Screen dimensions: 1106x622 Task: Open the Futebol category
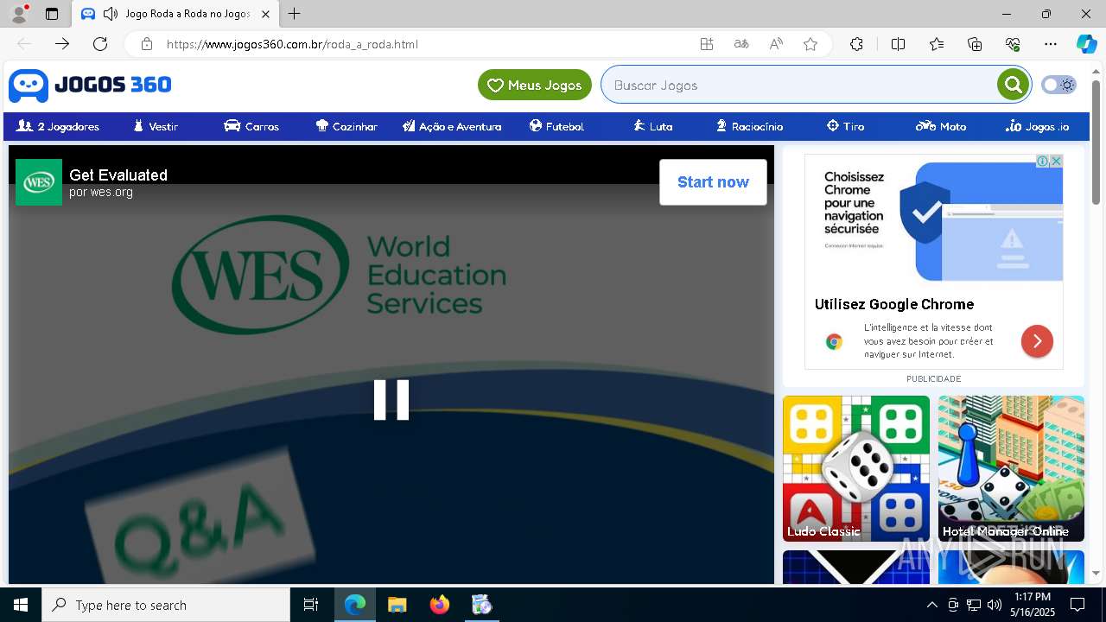tap(556, 126)
